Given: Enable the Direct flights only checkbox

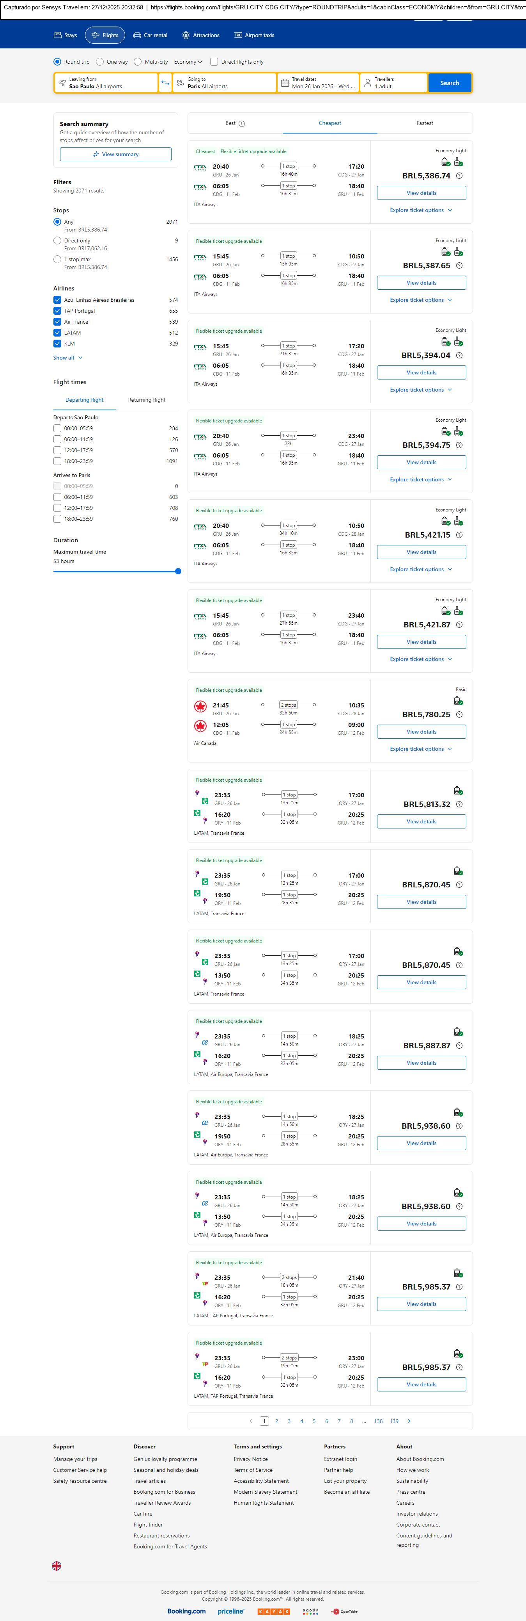Looking at the screenshot, I should (x=214, y=62).
